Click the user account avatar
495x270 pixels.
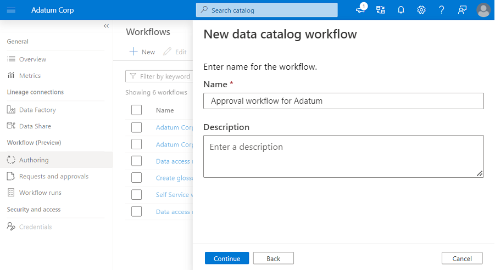(483, 10)
